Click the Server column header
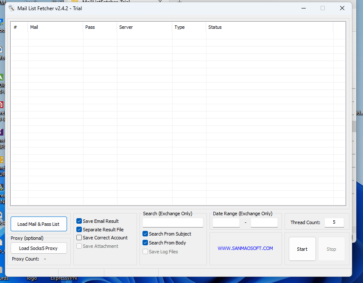The width and height of the screenshot is (363, 283). (x=144, y=27)
